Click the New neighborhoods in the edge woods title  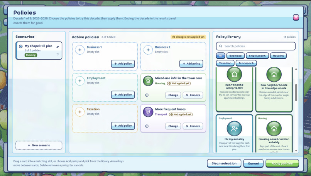pos(274,87)
